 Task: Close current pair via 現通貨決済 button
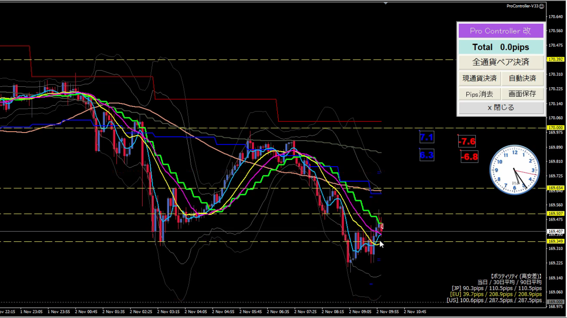[480, 78]
